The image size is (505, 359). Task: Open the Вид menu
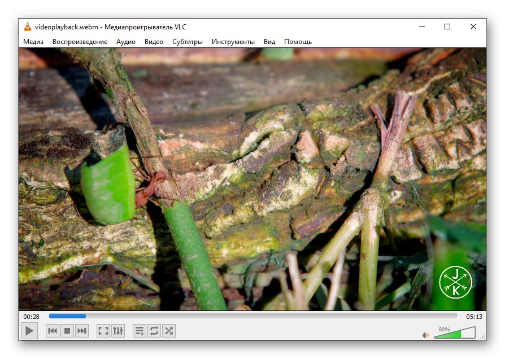coord(269,42)
